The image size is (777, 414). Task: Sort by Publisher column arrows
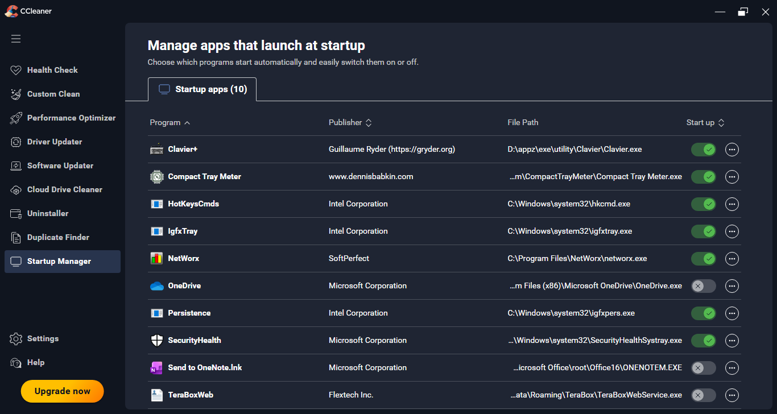click(x=368, y=123)
